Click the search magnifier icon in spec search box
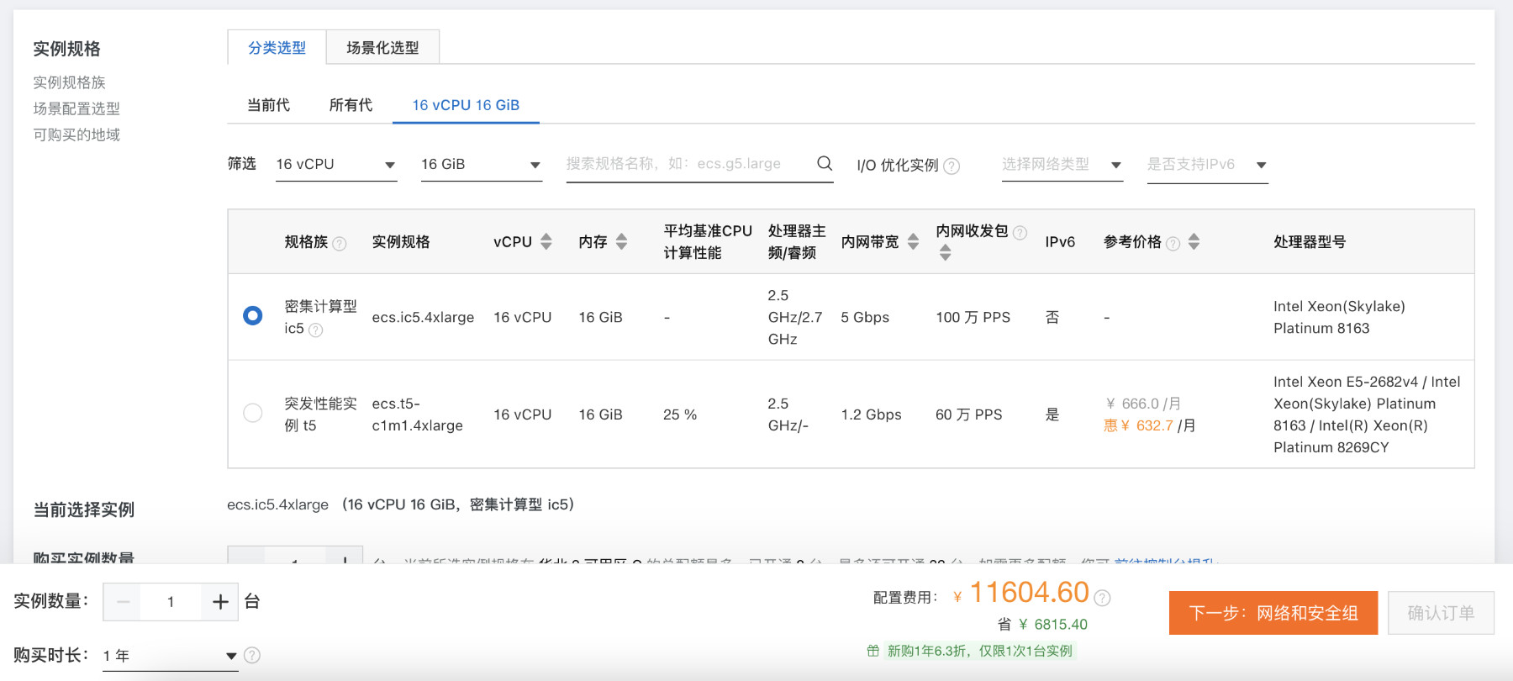The width and height of the screenshot is (1513, 681). click(825, 163)
